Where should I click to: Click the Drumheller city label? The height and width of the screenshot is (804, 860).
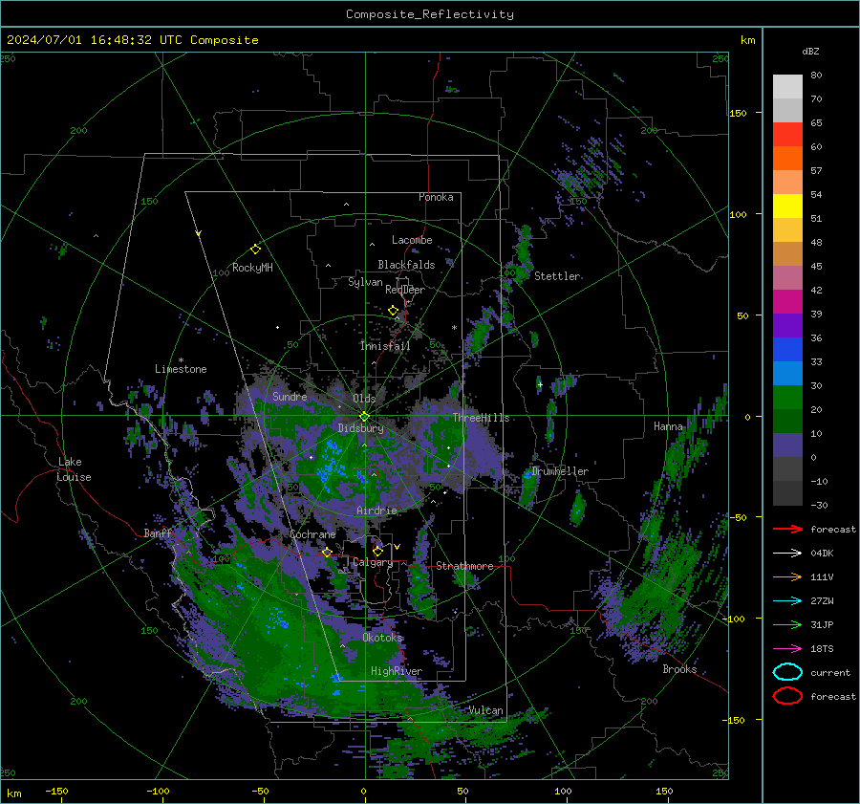pyautogui.click(x=559, y=471)
